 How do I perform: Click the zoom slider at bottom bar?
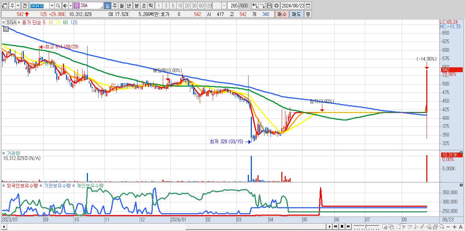coord(366,227)
